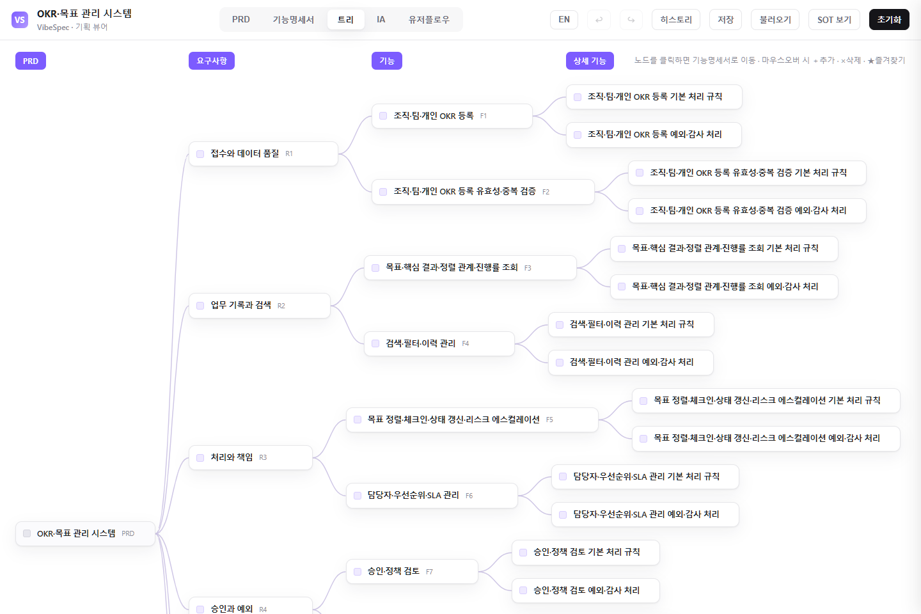Click the 저장 button
921x614 pixels.
tap(725, 20)
